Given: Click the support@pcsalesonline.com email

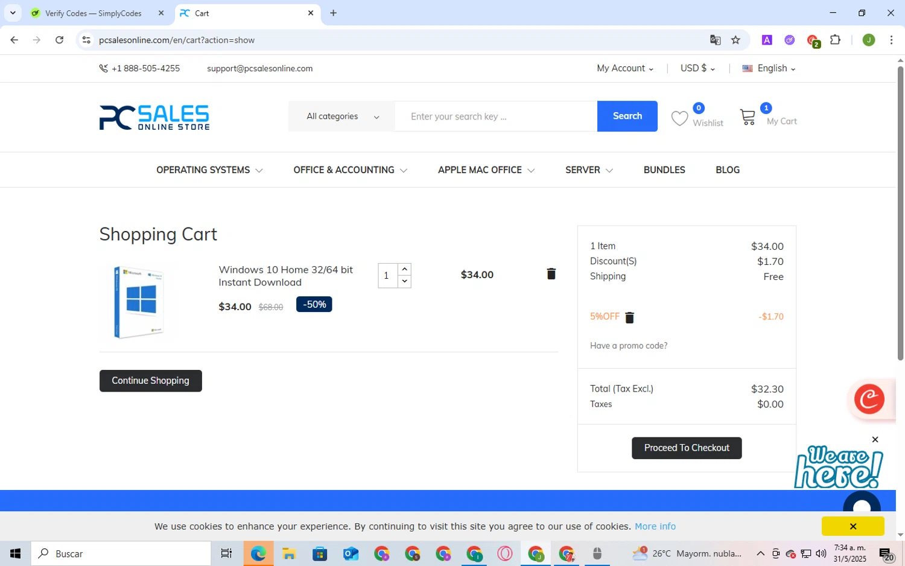Looking at the screenshot, I should point(260,68).
